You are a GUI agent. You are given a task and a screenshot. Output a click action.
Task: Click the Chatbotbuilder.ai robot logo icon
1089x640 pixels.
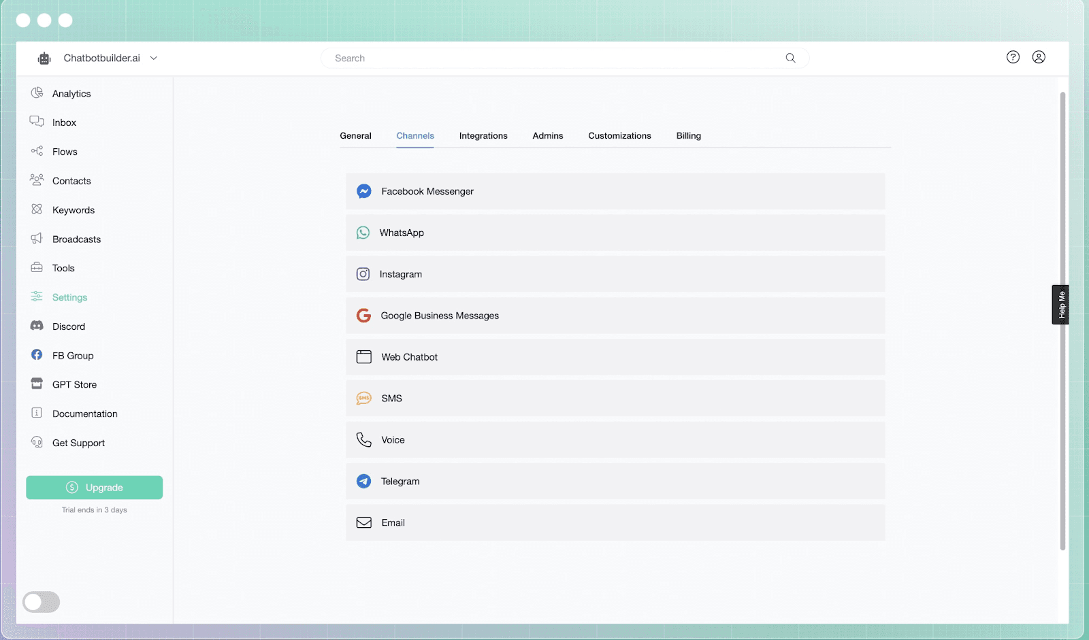(44, 58)
